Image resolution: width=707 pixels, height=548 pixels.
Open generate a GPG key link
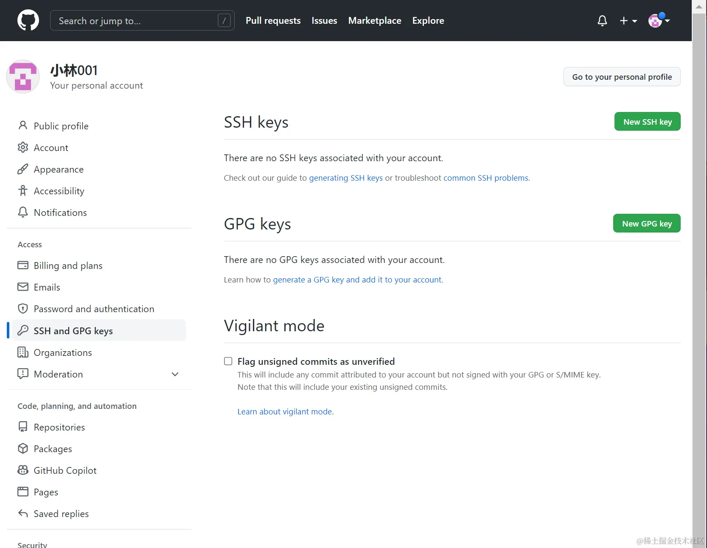357,280
